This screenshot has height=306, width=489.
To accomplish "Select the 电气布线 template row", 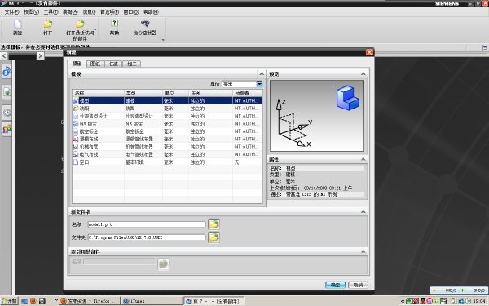I will click(167, 154).
